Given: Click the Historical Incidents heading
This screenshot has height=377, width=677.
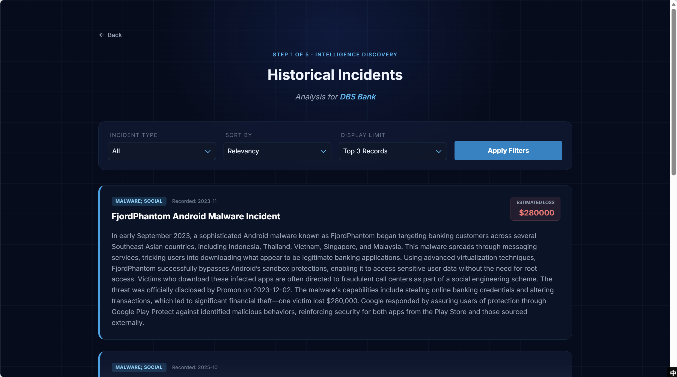Looking at the screenshot, I should coord(335,75).
